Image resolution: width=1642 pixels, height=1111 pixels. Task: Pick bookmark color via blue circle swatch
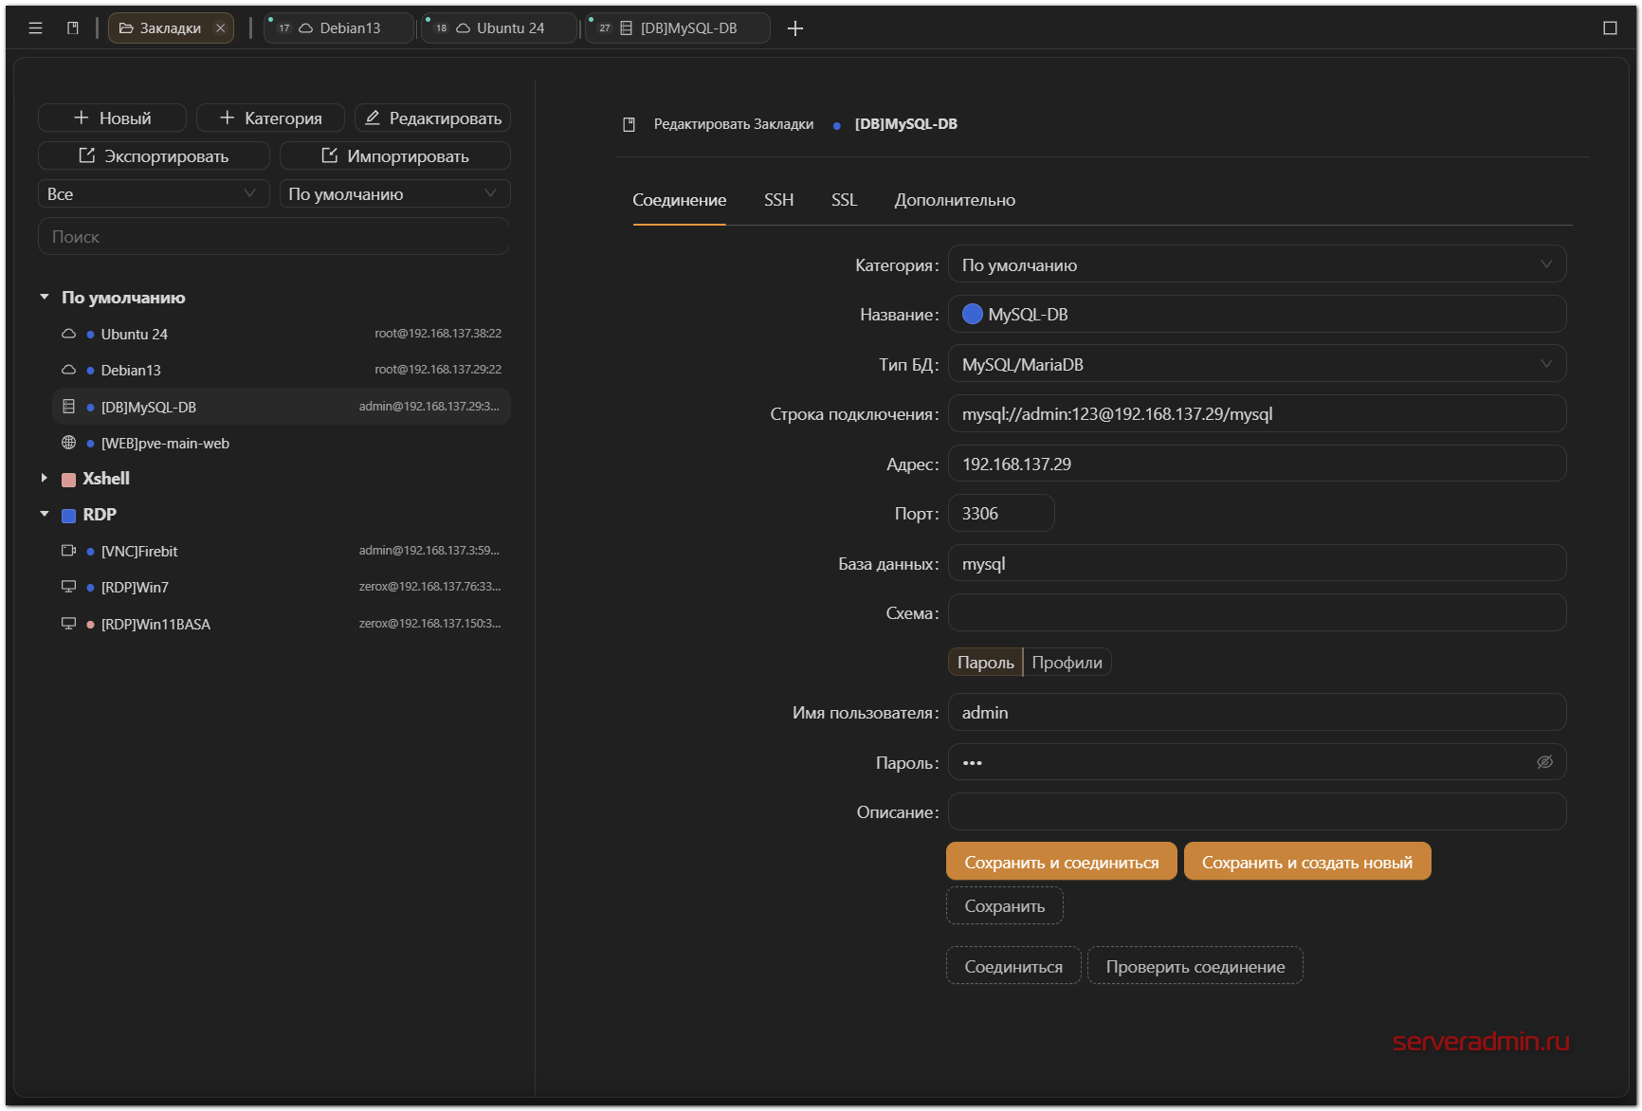pyautogui.click(x=973, y=314)
